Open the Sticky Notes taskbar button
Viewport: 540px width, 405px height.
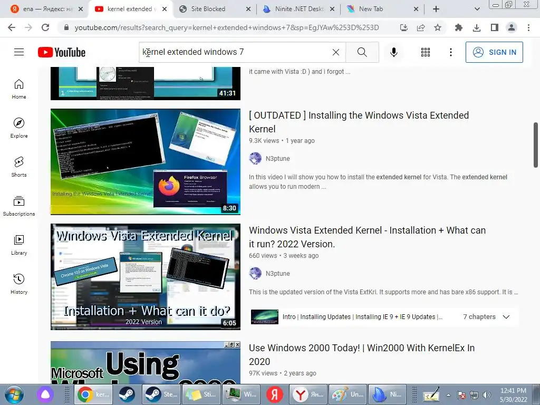click(x=201, y=394)
